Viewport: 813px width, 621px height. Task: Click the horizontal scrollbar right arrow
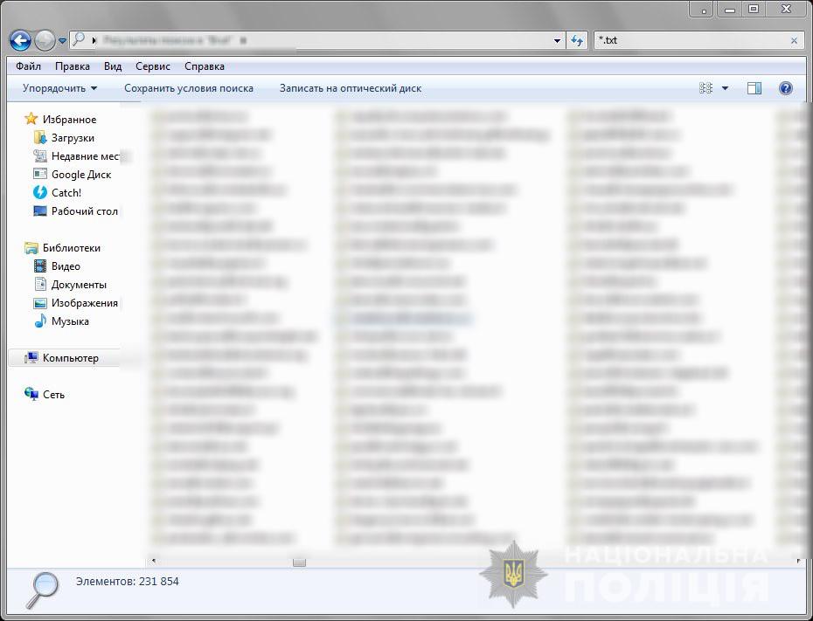pos(798,561)
